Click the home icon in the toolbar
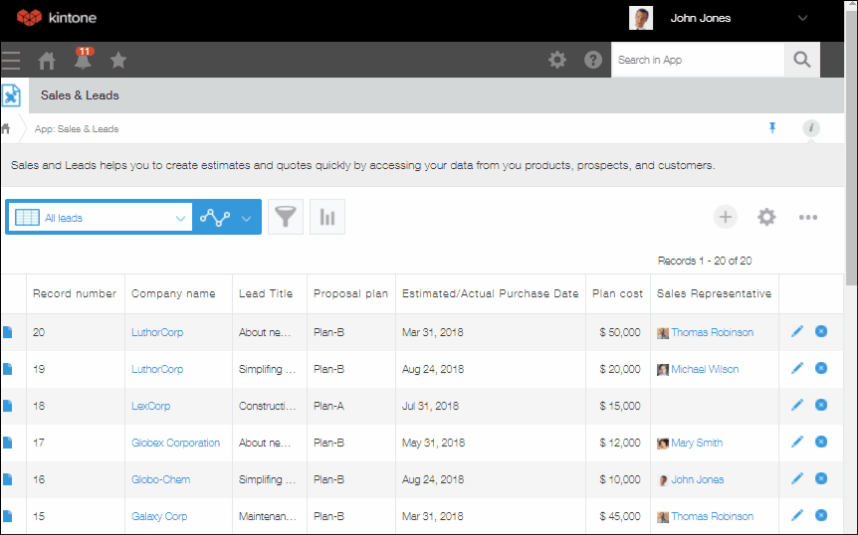The image size is (858, 535). 47,61
